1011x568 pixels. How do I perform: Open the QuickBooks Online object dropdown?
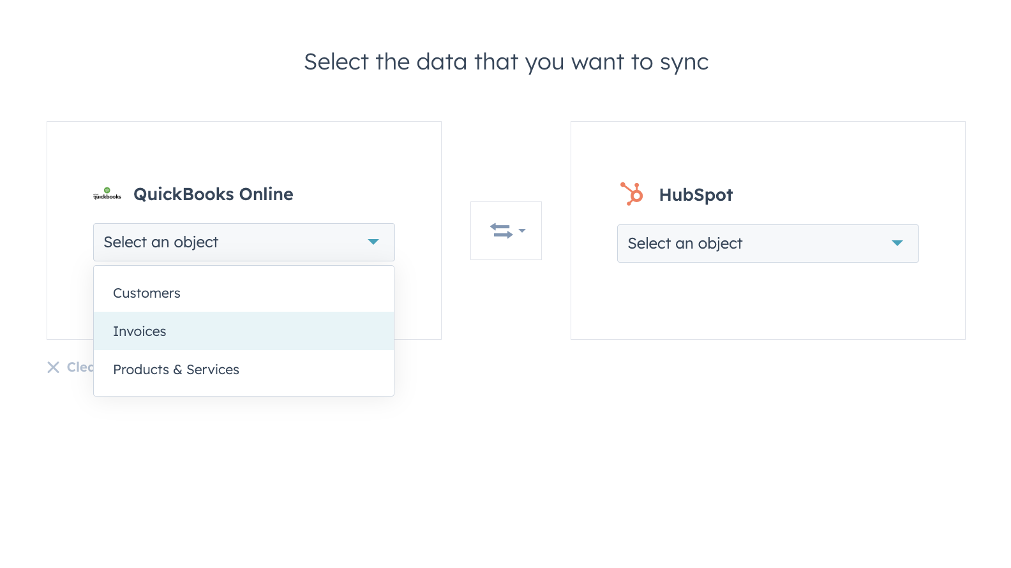tap(244, 242)
